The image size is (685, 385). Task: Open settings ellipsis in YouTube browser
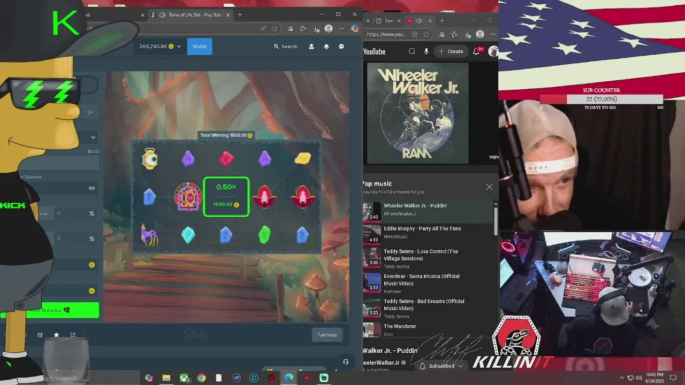point(493,34)
